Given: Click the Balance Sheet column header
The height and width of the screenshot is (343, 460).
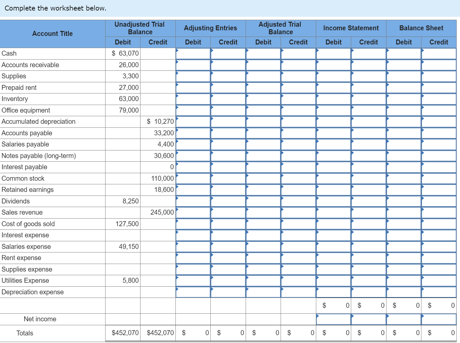Looking at the screenshot, I should (421, 28).
